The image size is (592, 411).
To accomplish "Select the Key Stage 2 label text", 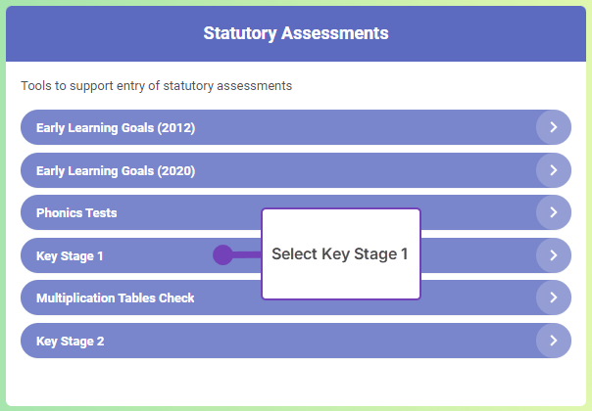I will 70,342.
